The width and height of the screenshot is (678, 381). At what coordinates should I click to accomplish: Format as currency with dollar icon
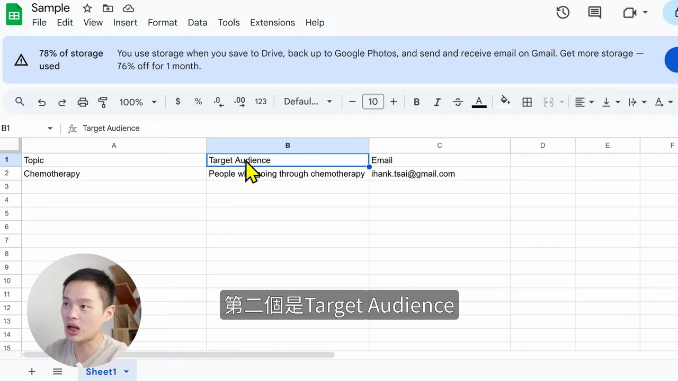pos(177,102)
